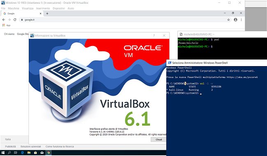The width and height of the screenshot is (267, 156).
Task: Click the help question mark in Informazioni dialog
Action: tap(154, 36)
